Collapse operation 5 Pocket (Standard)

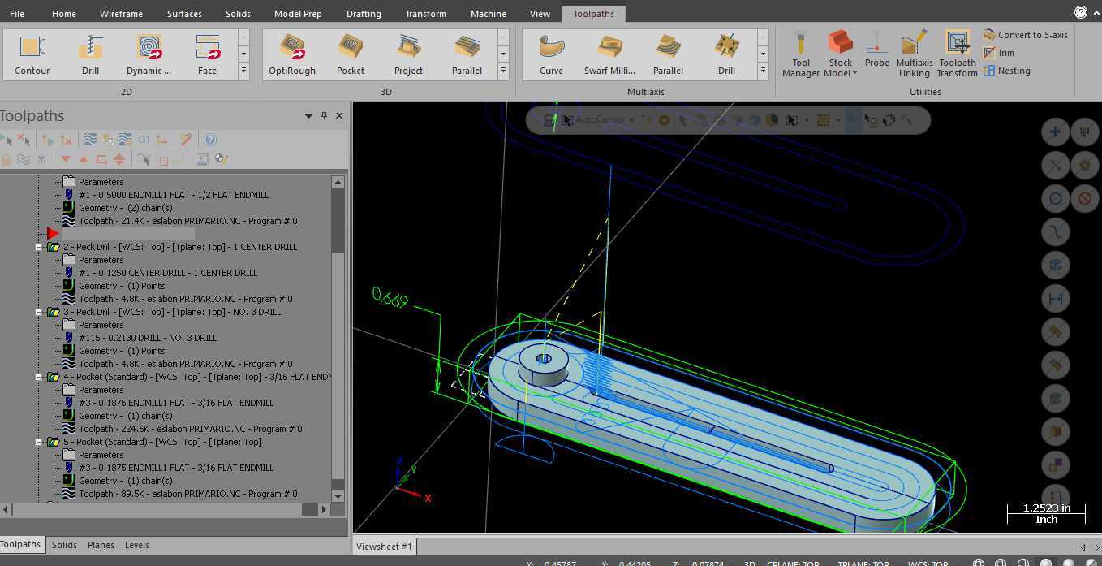pos(38,442)
